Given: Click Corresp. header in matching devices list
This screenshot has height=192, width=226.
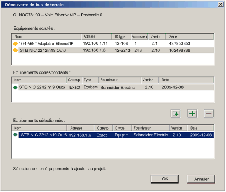Looking at the screenshot, I should pos(74,80).
